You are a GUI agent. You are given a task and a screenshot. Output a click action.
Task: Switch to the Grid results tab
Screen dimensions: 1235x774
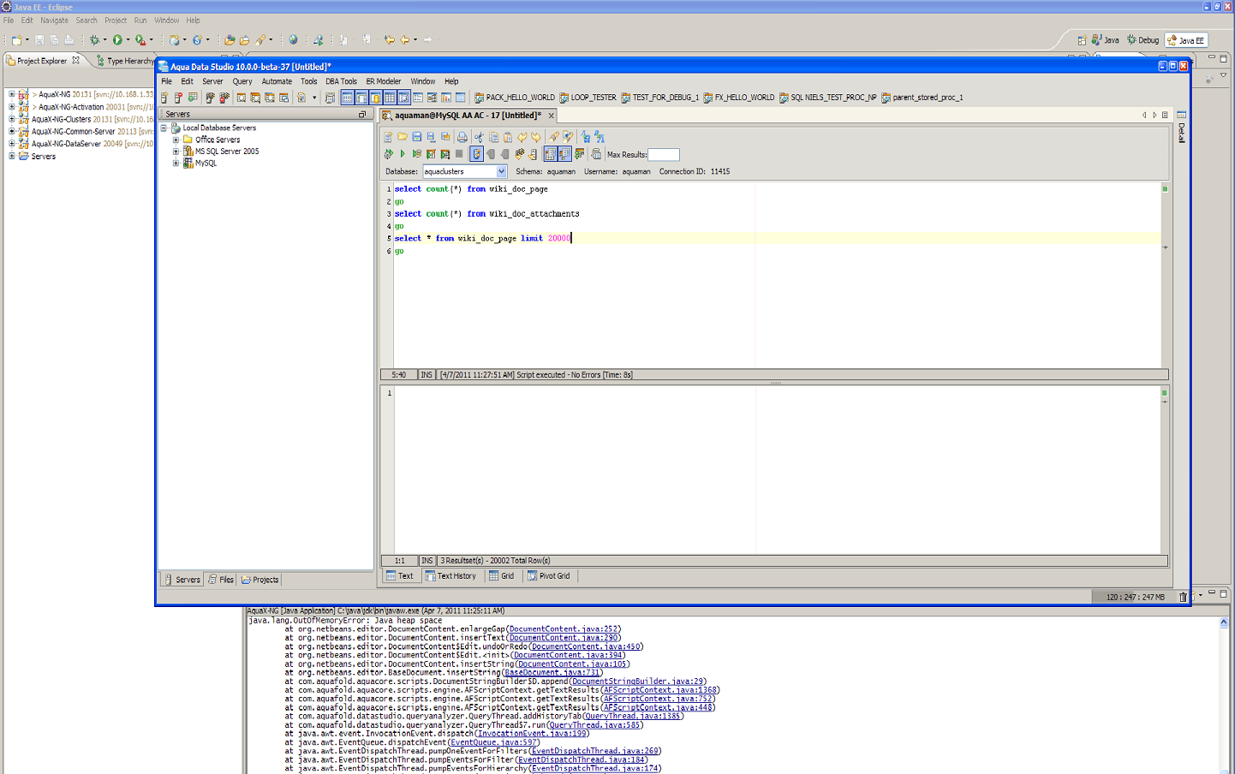pyautogui.click(x=502, y=576)
